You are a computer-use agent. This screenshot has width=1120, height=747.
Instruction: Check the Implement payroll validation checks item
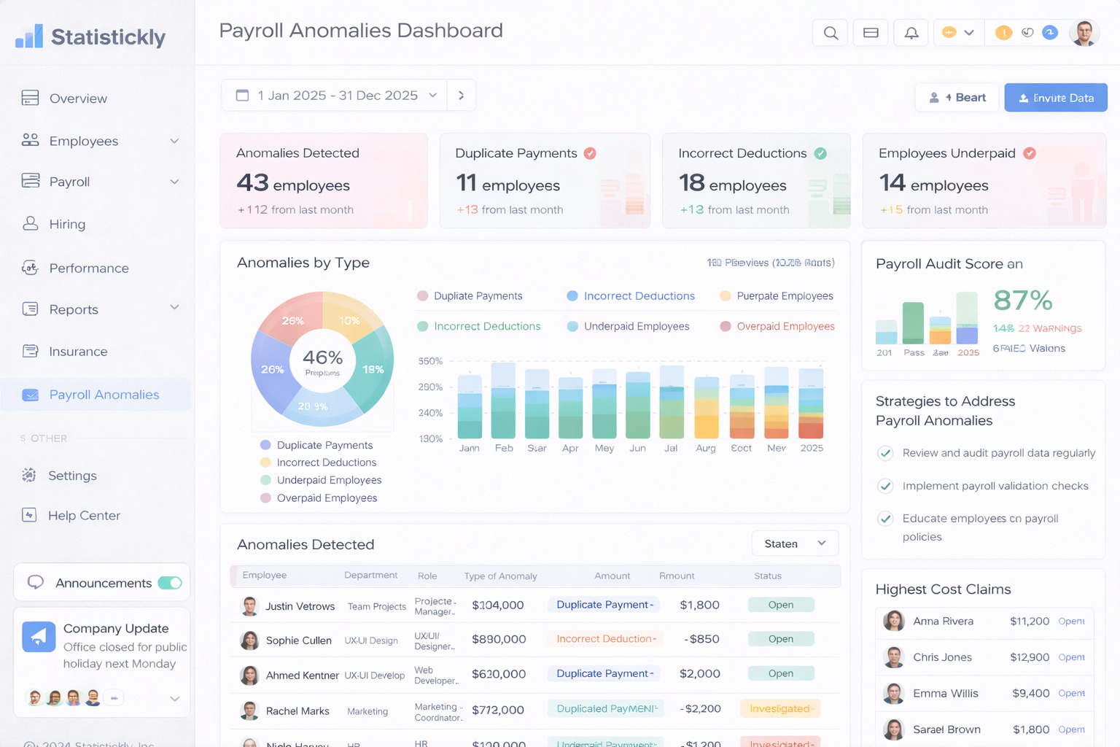point(884,486)
